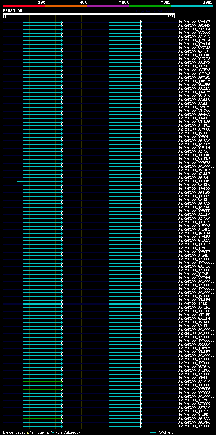The height and width of the screenshot is (435, 216).
Task: Select the UniRef100_Q53BG2 label
Action: pos(194,133)
